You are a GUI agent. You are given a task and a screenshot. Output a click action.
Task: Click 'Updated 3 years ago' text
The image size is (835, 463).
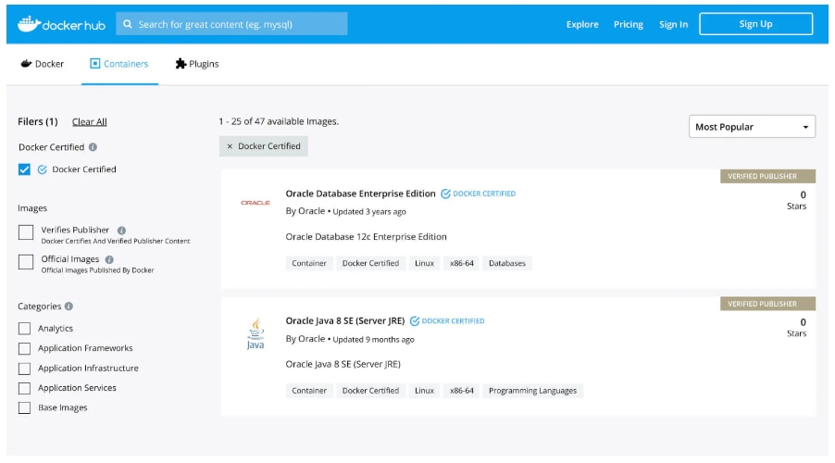pyautogui.click(x=369, y=211)
